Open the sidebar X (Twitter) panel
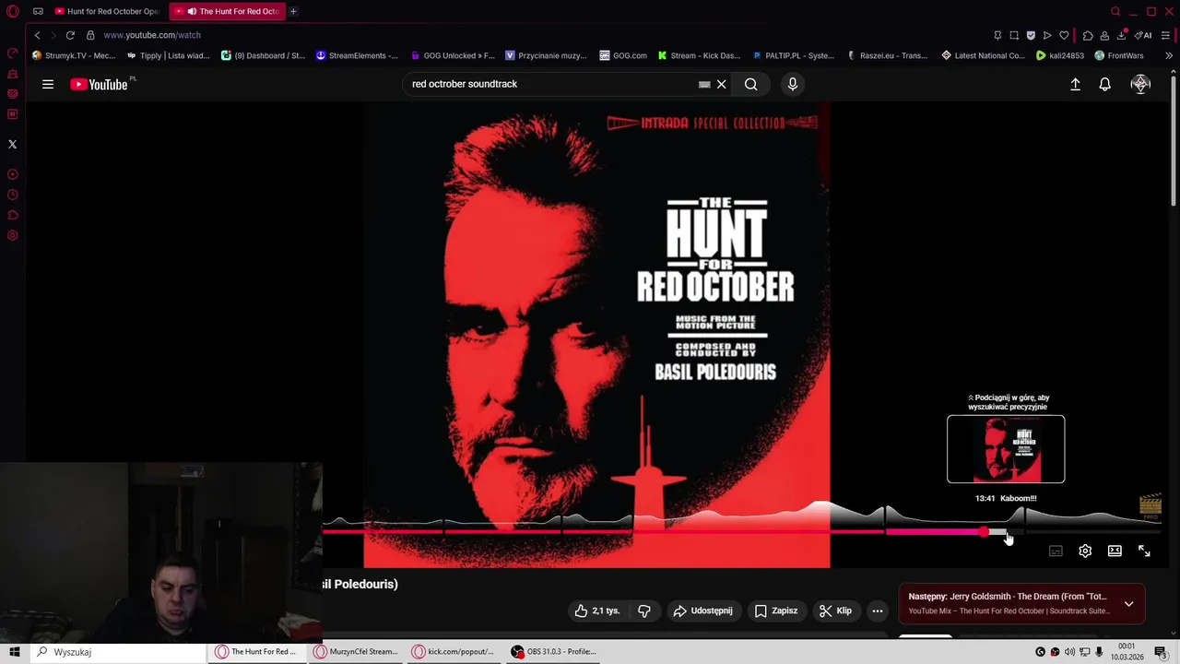This screenshot has width=1180, height=664. coord(12,144)
